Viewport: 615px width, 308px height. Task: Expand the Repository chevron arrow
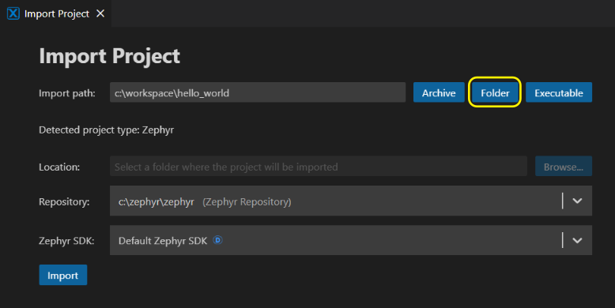(x=577, y=201)
